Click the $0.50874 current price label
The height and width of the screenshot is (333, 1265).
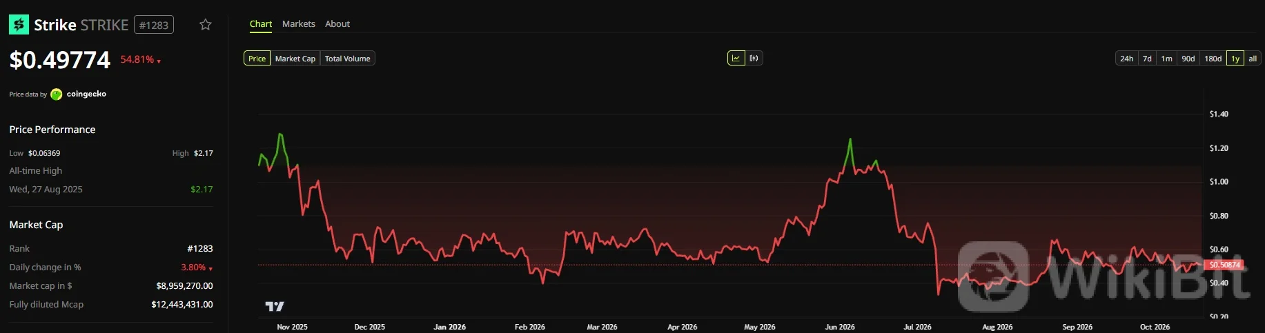(1225, 265)
